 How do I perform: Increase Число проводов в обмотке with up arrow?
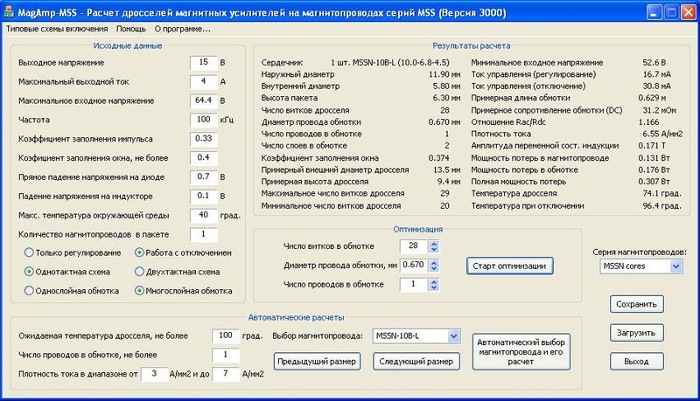(434, 281)
